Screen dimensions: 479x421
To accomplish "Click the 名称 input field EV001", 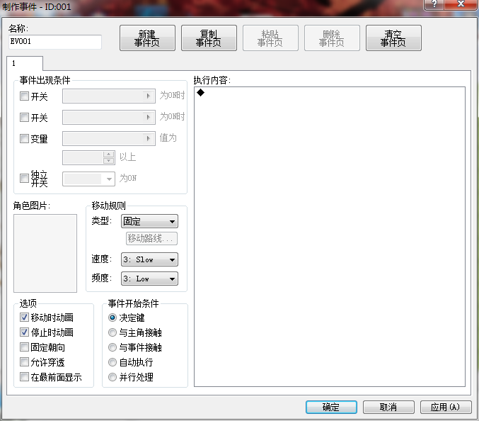I will 55,42.
